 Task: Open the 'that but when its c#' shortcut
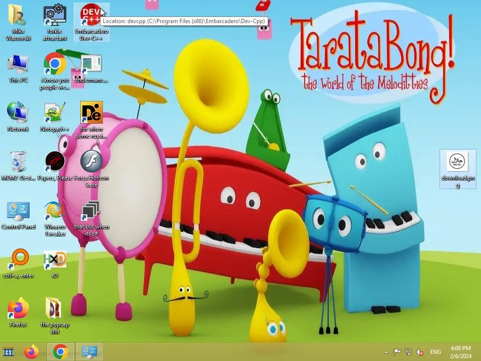click(x=92, y=218)
